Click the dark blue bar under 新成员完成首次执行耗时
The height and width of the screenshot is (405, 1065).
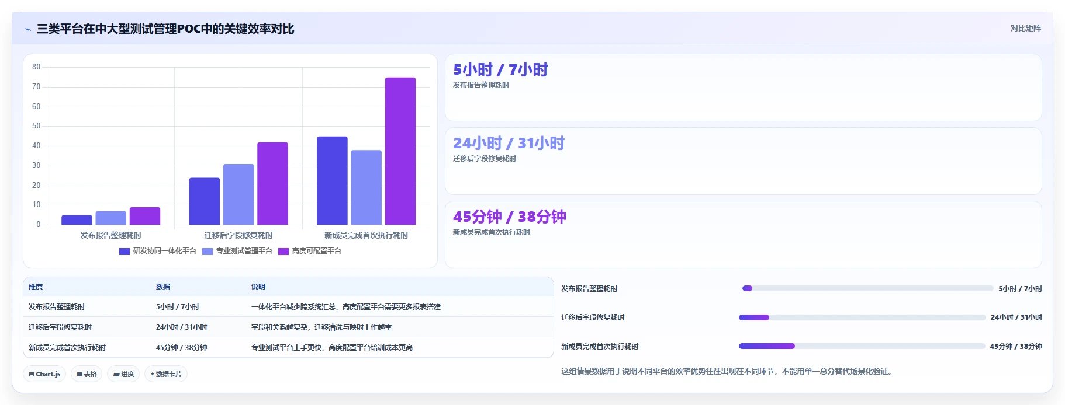tap(332, 180)
